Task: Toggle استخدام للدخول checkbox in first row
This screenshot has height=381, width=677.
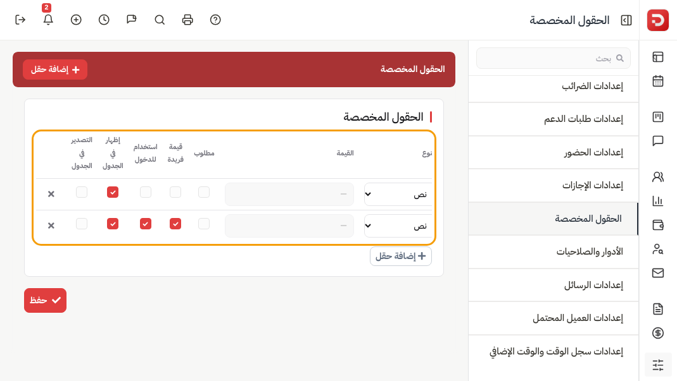Action: (146, 192)
